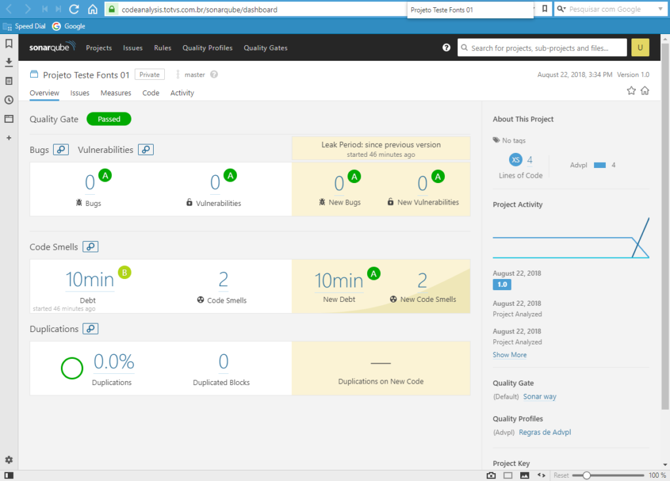Click the 10min Debt value
The width and height of the screenshot is (670, 481).
point(90,280)
